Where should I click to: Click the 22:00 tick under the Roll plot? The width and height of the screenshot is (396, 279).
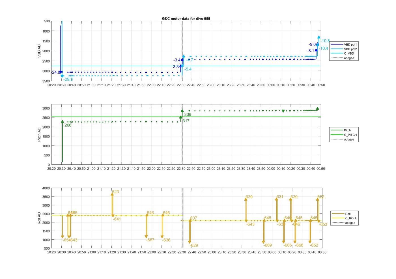tap(152, 252)
